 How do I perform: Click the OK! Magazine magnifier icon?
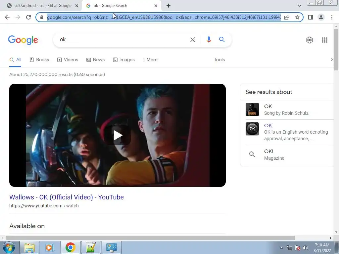(x=252, y=154)
